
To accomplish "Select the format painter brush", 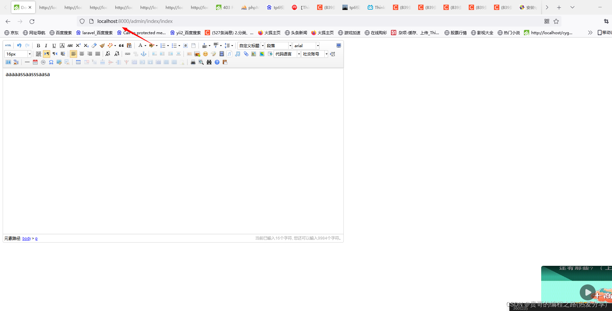I will (102, 46).
